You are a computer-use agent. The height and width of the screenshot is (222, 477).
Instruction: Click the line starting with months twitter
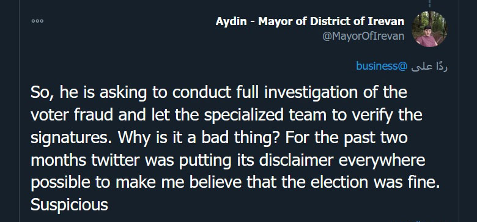pyautogui.click(x=228, y=160)
